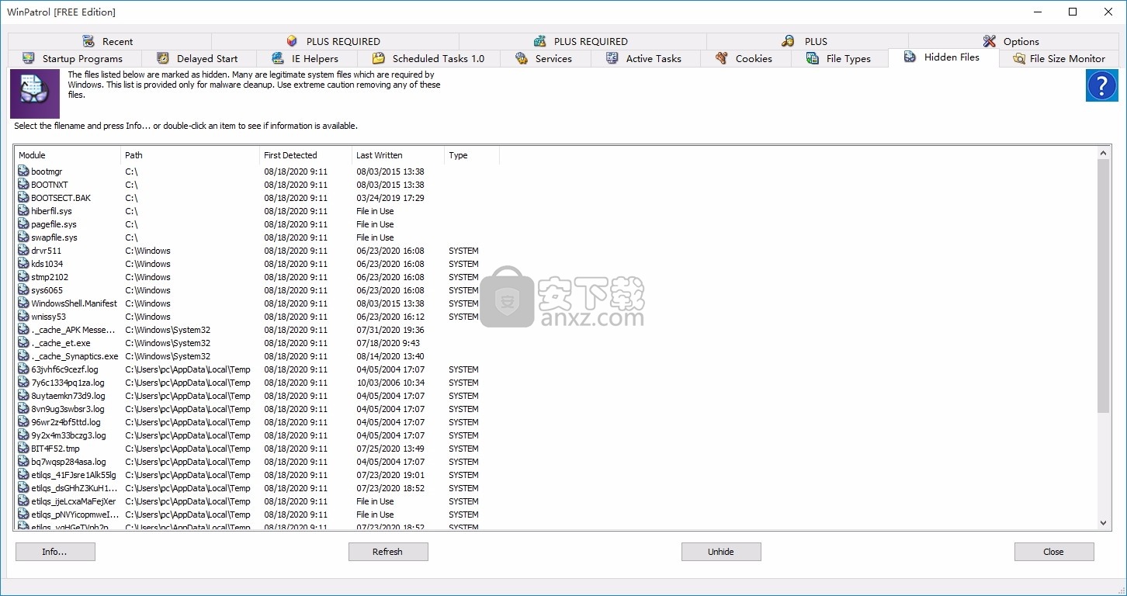1127x596 pixels.
Task: Click the PLUS tab key icon
Action: (x=788, y=41)
